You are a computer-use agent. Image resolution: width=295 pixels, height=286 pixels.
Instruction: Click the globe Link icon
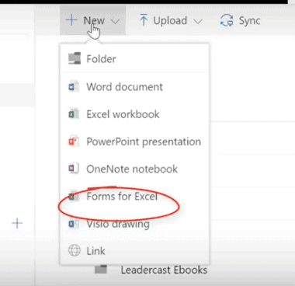[x=75, y=250]
